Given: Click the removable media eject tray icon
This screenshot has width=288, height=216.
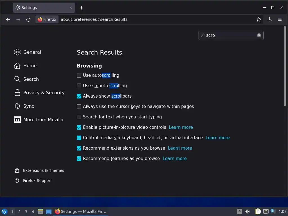Looking at the screenshot, I should coord(240,211).
